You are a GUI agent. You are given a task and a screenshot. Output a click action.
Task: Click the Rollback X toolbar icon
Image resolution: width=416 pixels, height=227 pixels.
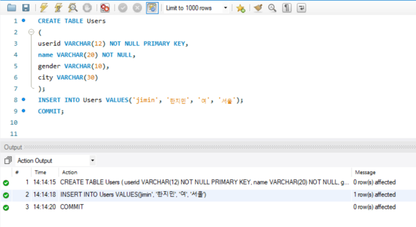click(137, 8)
